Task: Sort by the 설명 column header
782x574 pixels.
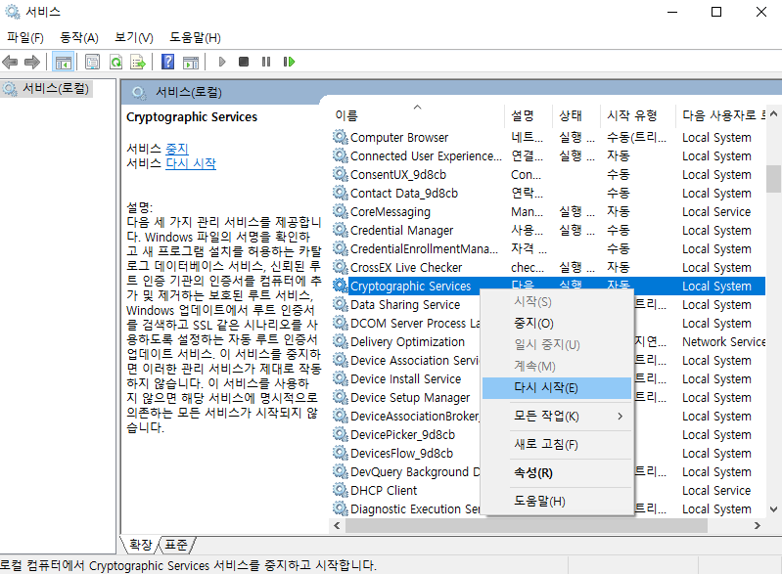Action: tap(529, 115)
